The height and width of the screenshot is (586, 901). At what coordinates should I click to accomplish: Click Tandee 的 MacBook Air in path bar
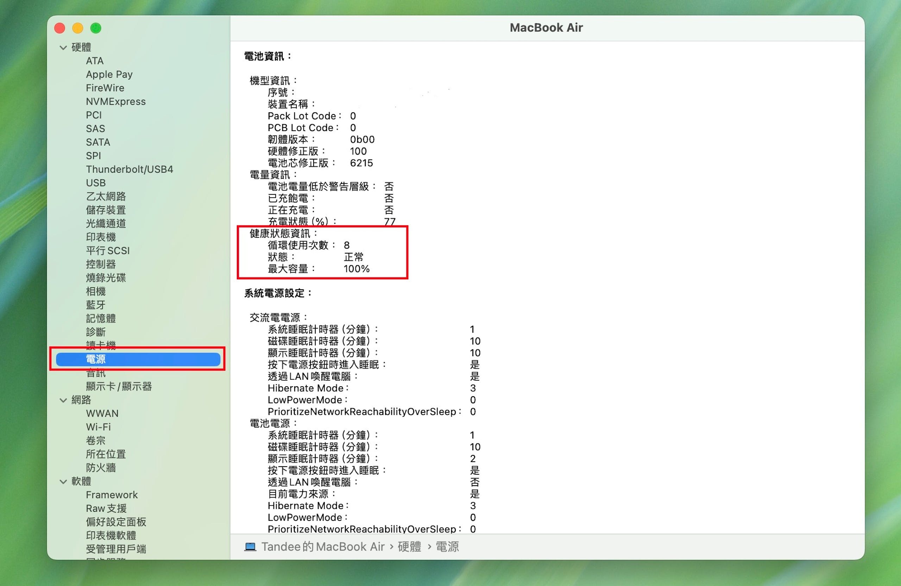click(x=323, y=547)
